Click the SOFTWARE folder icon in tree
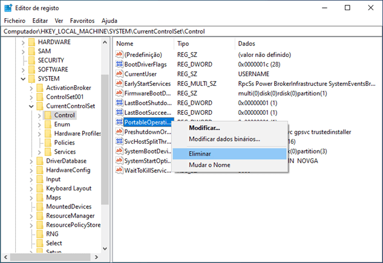The height and width of the screenshot is (263, 383). pyautogui.click(x=31, y=70)
